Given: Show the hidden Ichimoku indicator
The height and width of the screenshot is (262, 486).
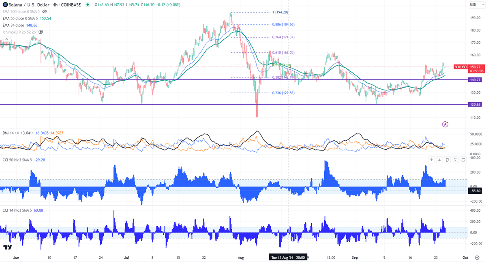Looking at the screenshot, I should [x=41, y=32].
